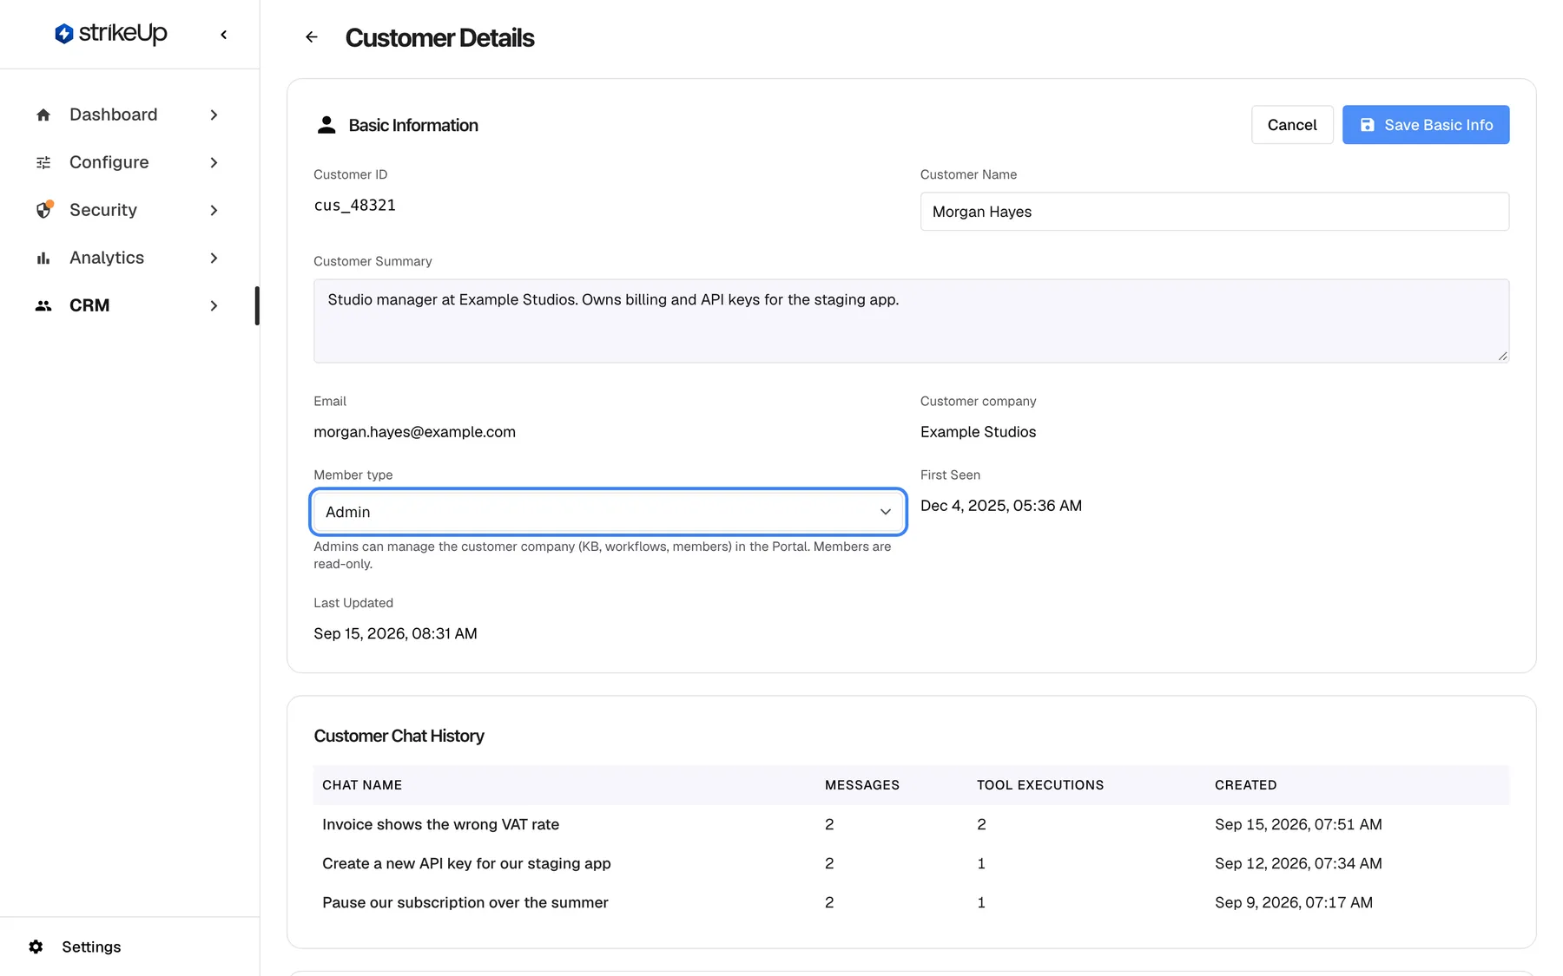
Task: Click the Basic Information person icon
Action: pyautogui.click(x=326, y=125)
